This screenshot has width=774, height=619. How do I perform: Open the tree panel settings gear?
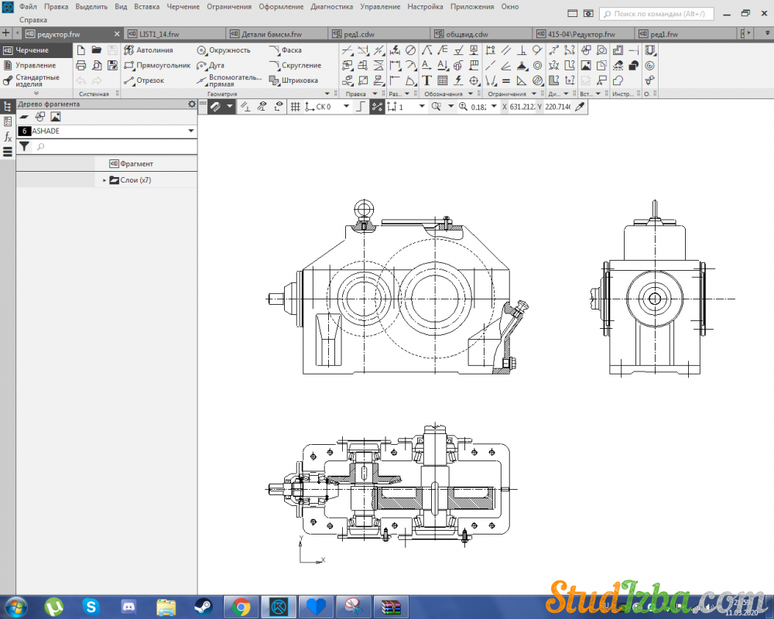pyautogui.click(x=192, y=104)
